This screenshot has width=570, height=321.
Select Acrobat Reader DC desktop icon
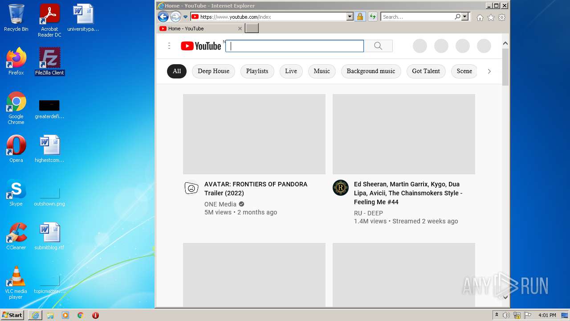pos(49,21)
